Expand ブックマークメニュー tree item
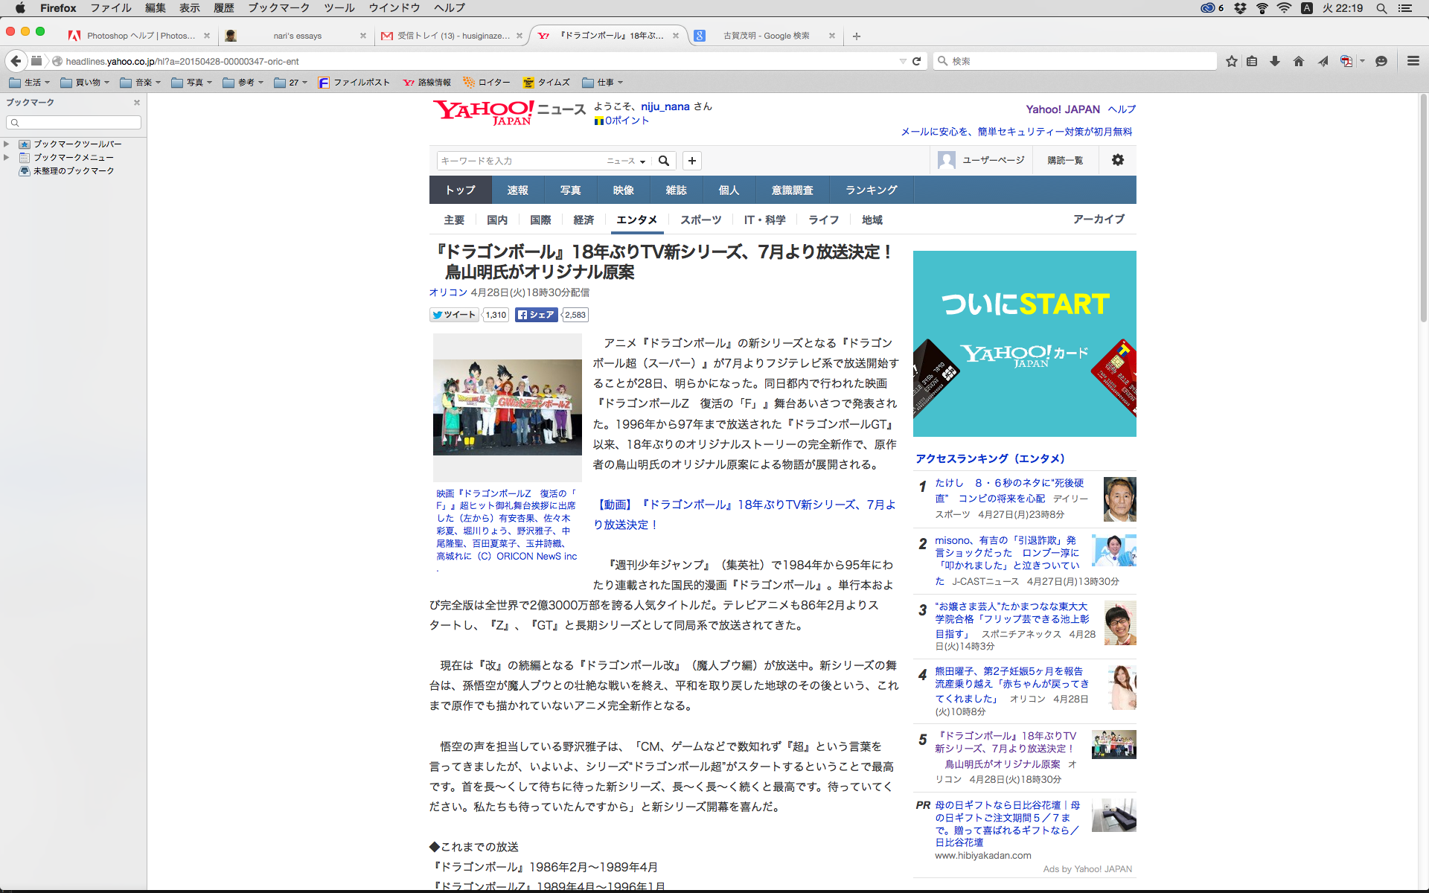The height and width of the screenshot is (893, 1429). coord(7,157)
